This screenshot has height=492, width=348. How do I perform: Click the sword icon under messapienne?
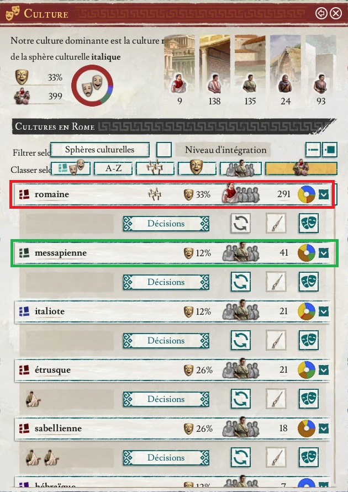tap(276, 282)
